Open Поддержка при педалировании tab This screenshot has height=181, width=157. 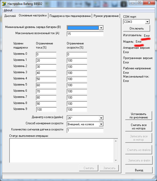[70, 16]
